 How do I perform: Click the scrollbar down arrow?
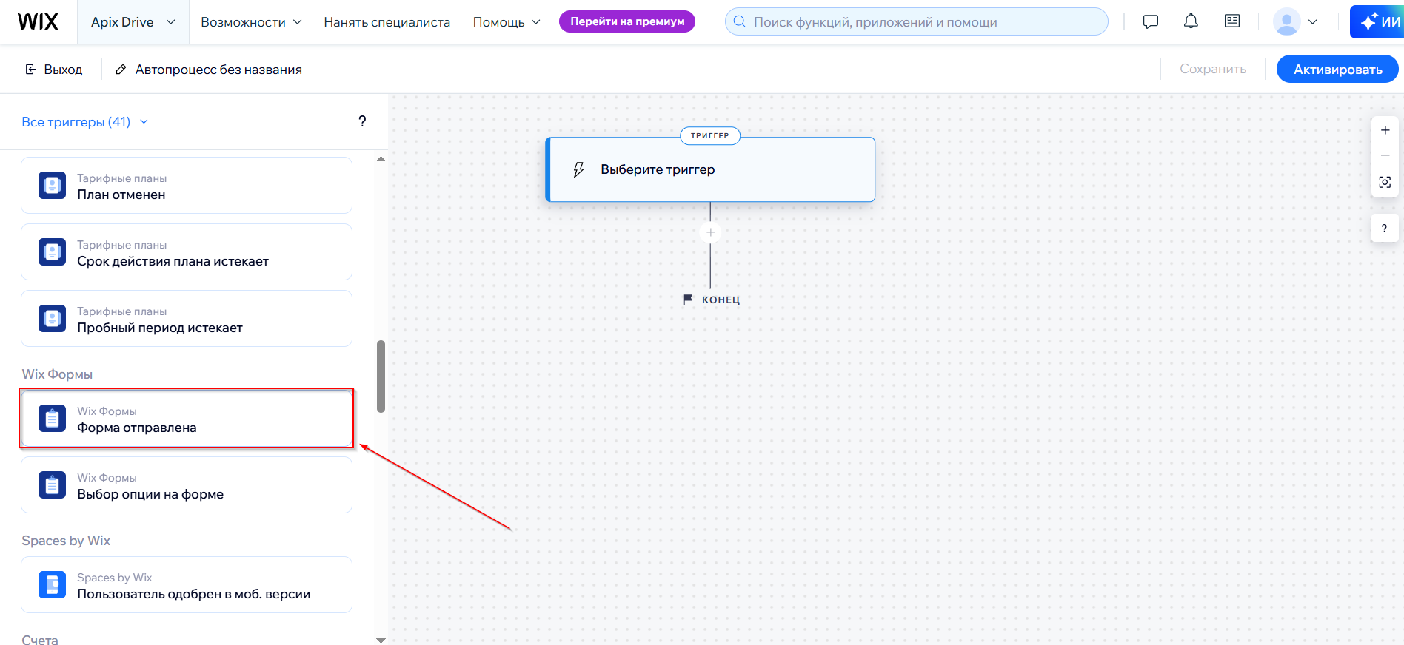pyautogui.click(x=381, y=641)
